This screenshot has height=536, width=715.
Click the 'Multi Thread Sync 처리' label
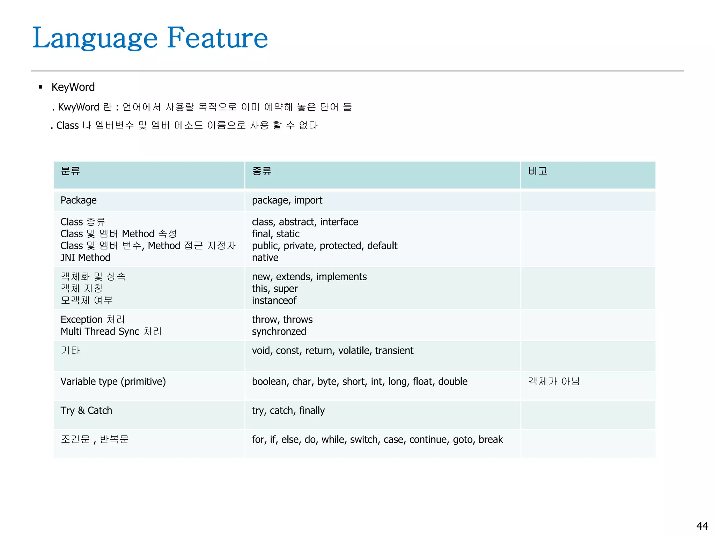111,332
